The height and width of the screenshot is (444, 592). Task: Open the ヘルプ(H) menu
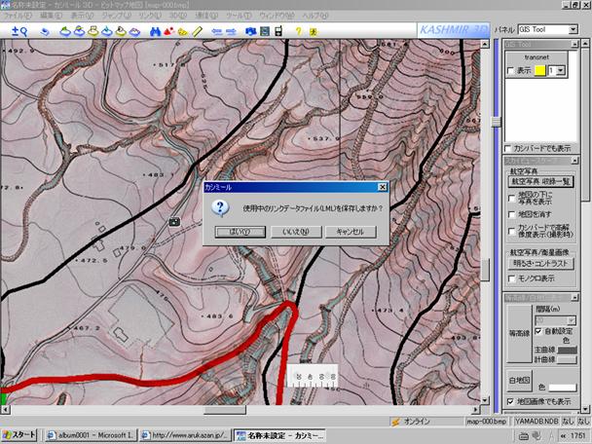(x=314, y=17)
